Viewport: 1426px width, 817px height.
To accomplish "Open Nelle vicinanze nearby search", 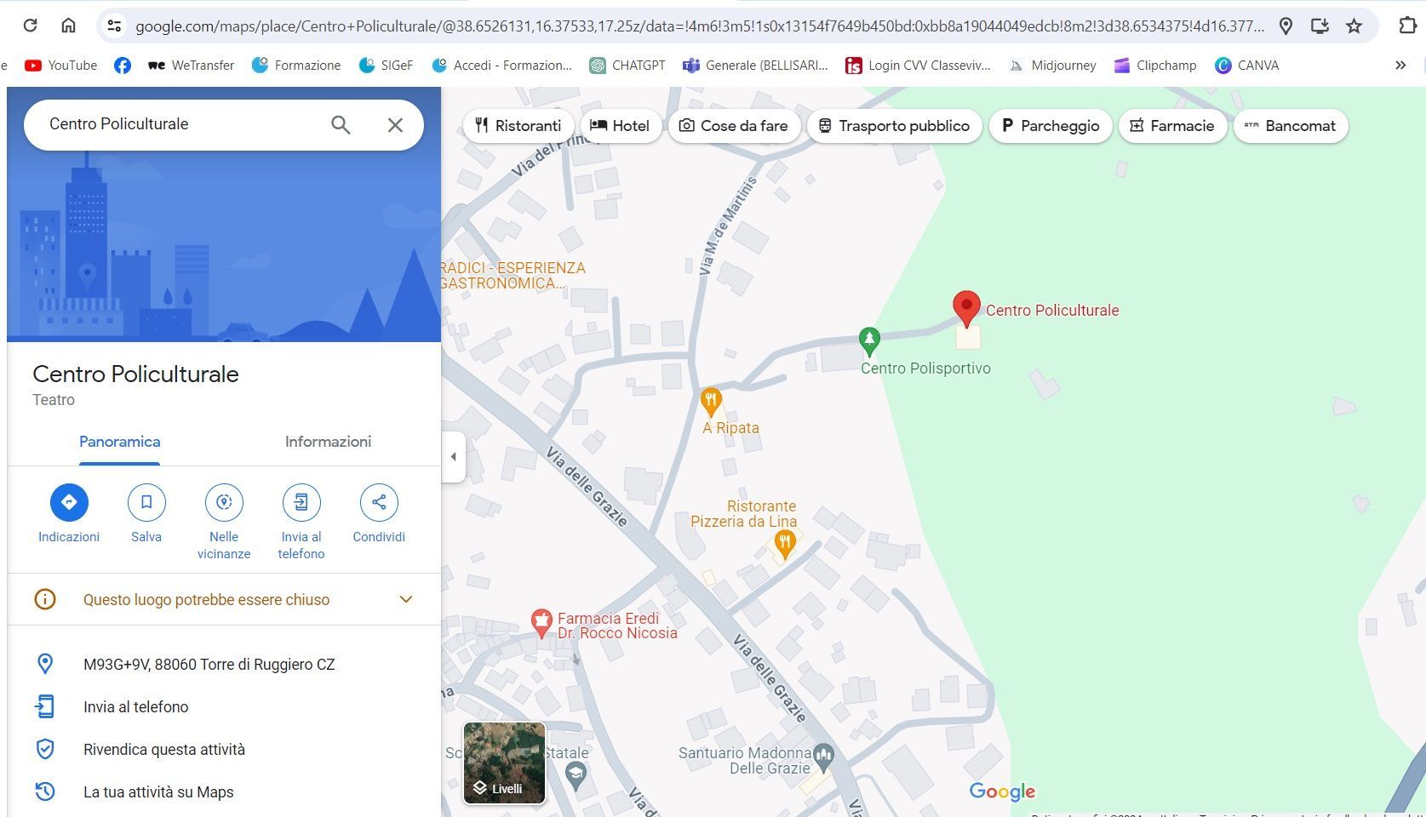I will point(224,502).
